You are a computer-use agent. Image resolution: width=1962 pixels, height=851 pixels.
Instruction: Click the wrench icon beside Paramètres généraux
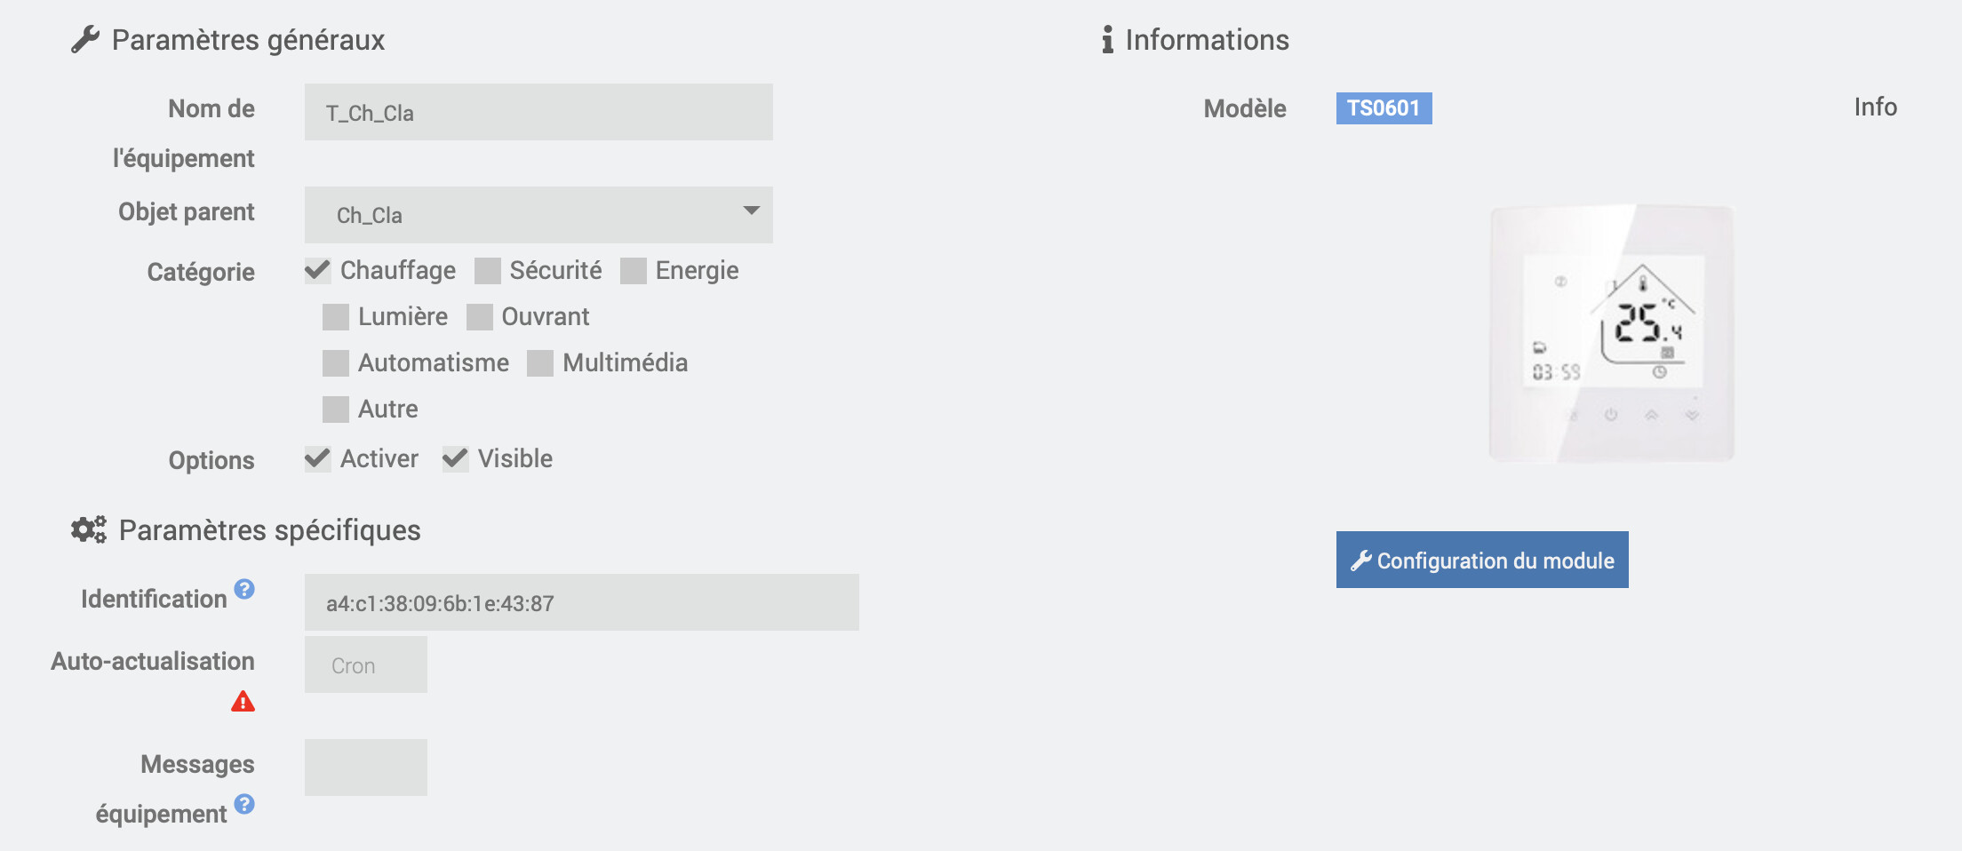(x=85, y=40)
